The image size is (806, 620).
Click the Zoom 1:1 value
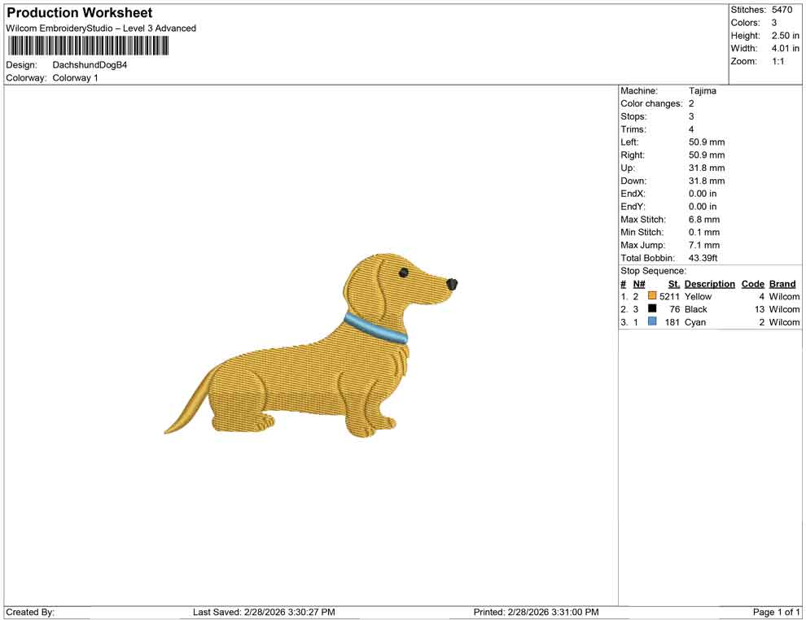click(779, 60)
